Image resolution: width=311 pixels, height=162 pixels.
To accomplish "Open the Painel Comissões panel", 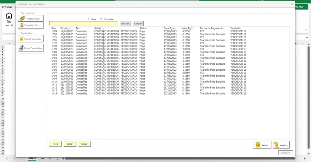I will 31,48.
